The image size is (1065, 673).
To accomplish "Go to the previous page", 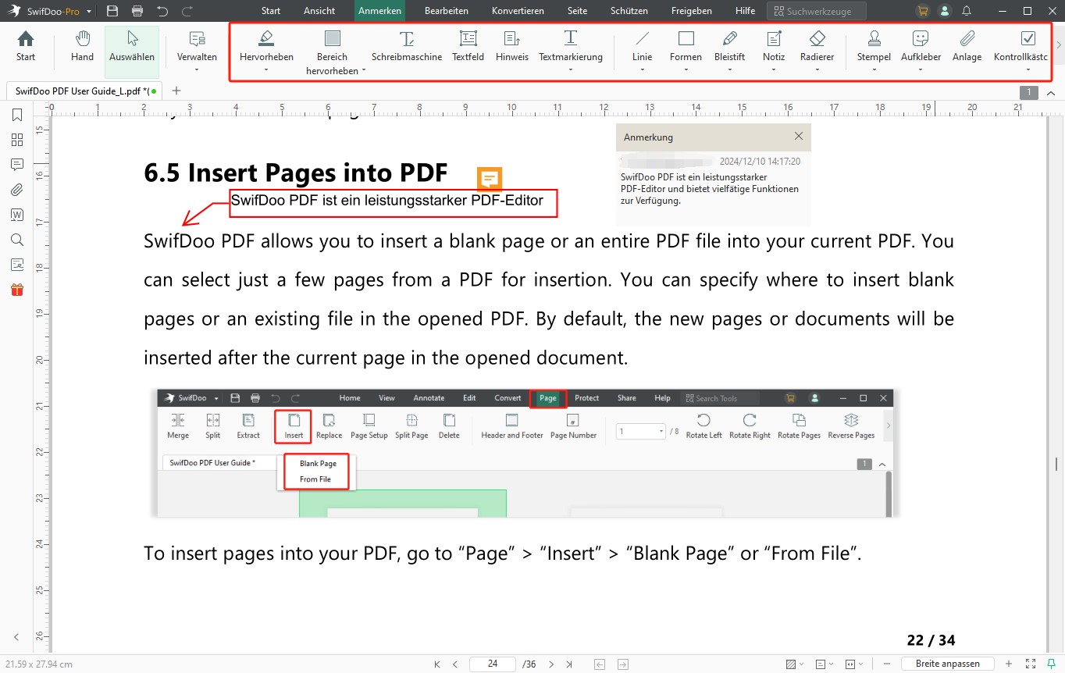I will [455, 664].
